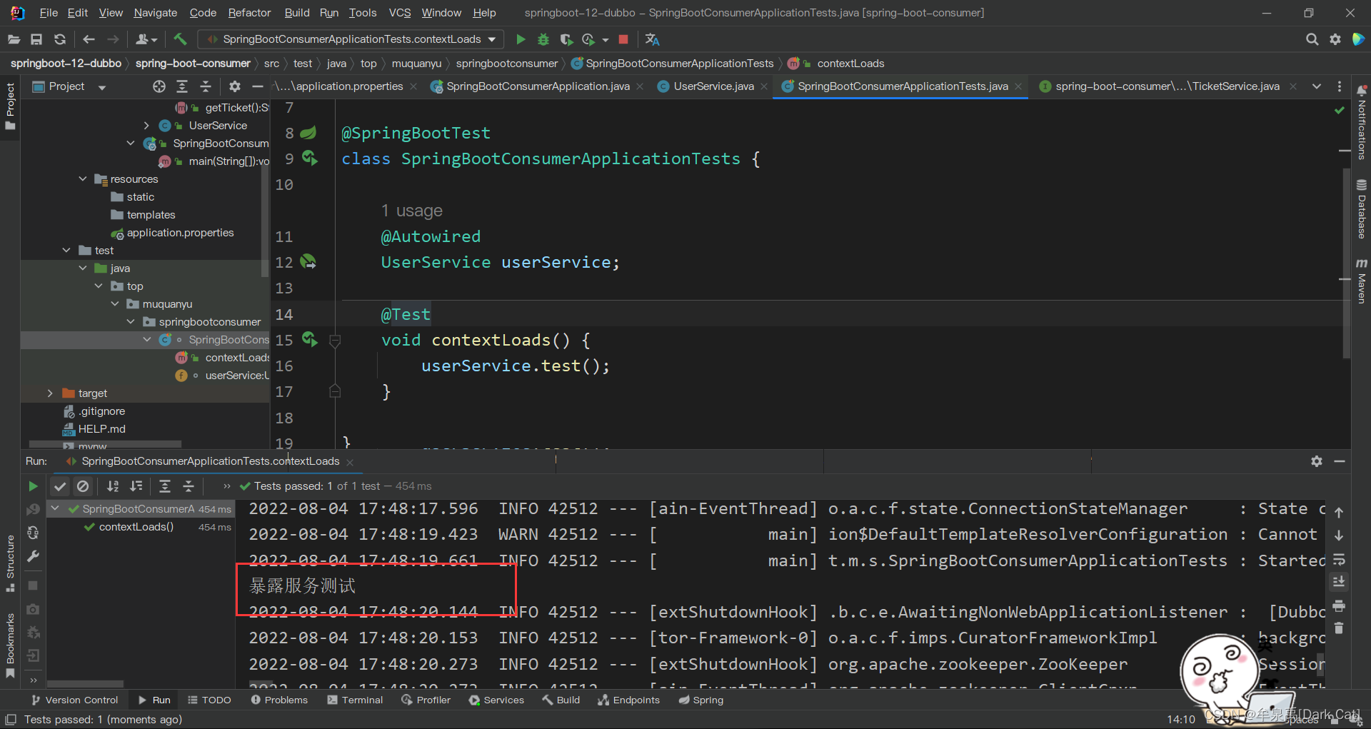Click run class gutter icon on line 9
The width and height of the screenshot is (1371, 729).
pyautogui.click(x=309, y=158)
